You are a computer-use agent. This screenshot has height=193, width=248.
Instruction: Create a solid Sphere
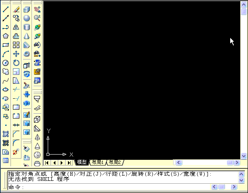(27, 18)
